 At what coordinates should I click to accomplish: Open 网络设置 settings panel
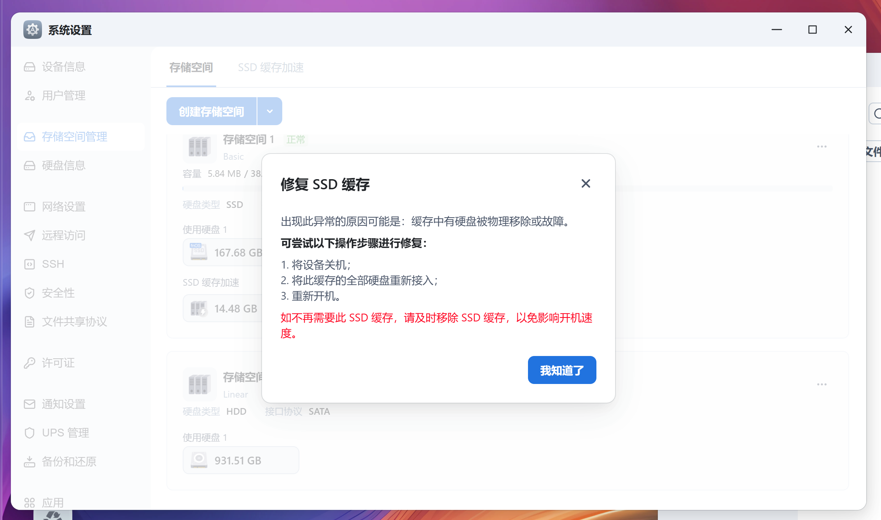coord(64,206)
